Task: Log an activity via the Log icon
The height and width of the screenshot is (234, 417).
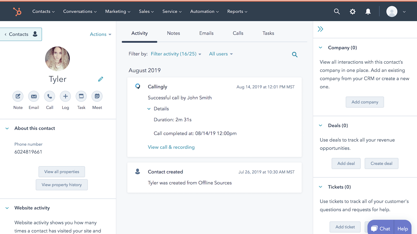Action: point(65,96)
